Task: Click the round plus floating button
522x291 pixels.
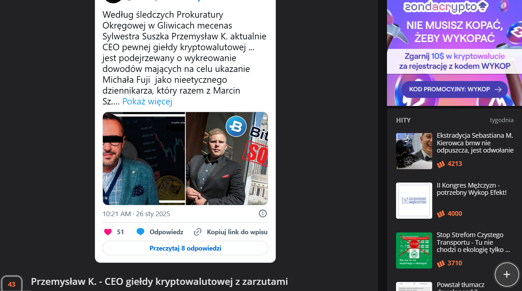Action: pos(507,274)
